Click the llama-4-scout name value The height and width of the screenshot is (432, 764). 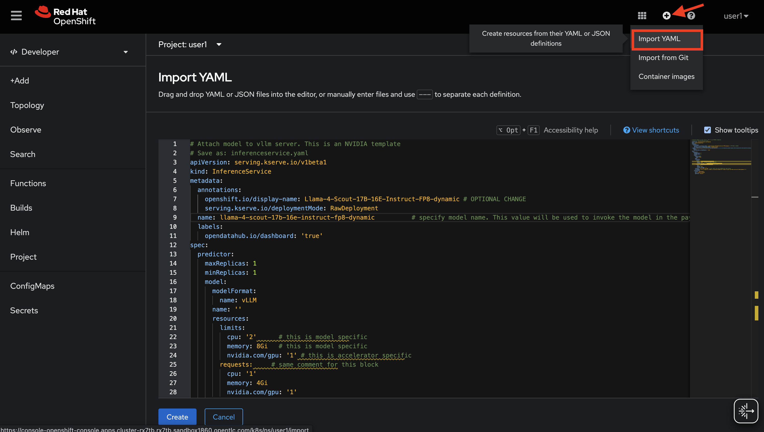click(297, 218)
